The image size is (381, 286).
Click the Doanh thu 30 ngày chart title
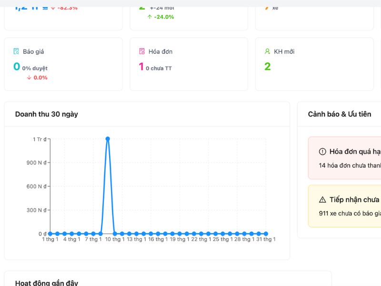(47, 114)
